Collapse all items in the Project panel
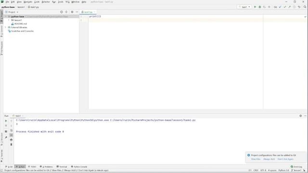308x173 pixels. (66, 12)
